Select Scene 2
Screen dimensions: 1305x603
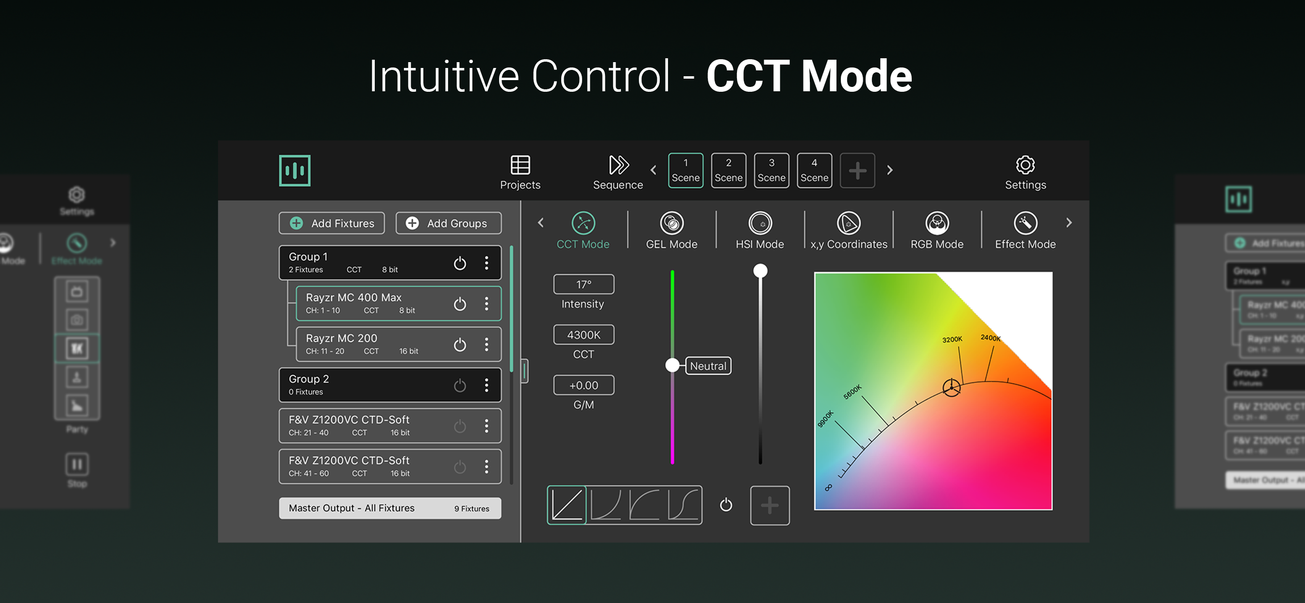tap(729, 170)
